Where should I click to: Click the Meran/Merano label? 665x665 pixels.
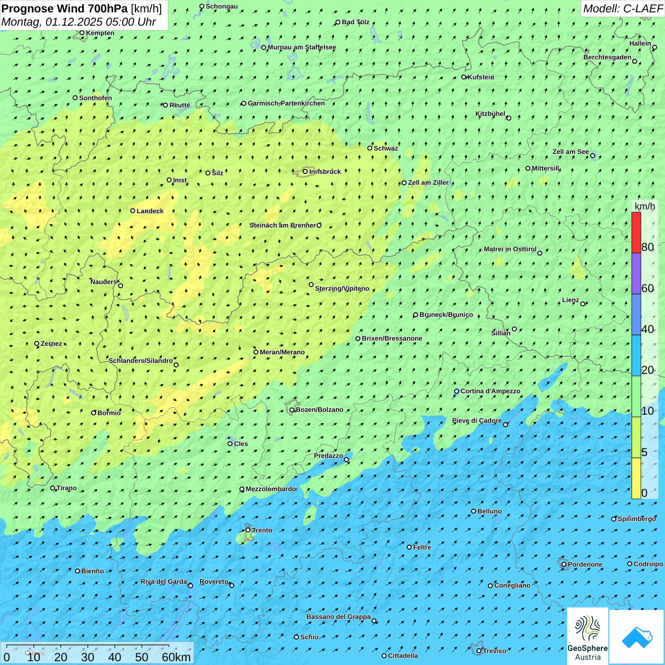pos(282,352)
